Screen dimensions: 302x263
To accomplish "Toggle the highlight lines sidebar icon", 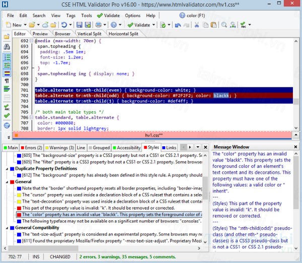I will 7,73.
